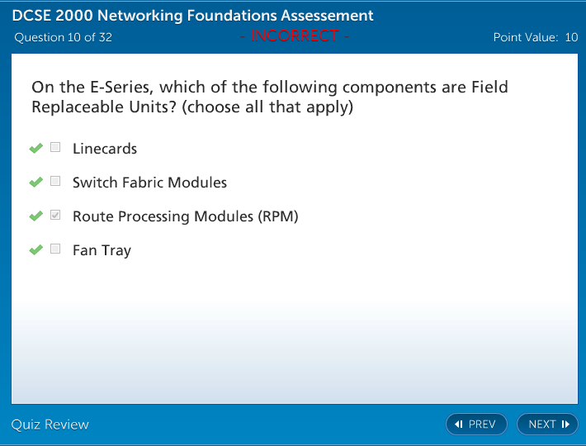Click green checkmark beside Linecards
Image resolution: width=586 pixels, height=446 pixels.
pyautogui.click(x=35, y=149)
